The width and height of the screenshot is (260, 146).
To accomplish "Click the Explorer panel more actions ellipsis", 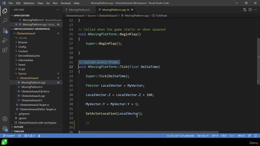I will [x=58, y=10].
